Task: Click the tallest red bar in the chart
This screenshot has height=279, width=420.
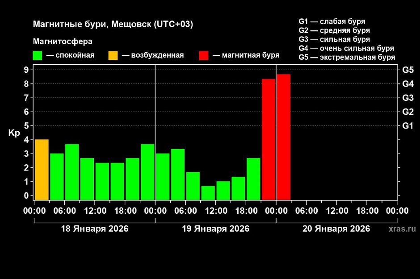Action: coord(283,137)
